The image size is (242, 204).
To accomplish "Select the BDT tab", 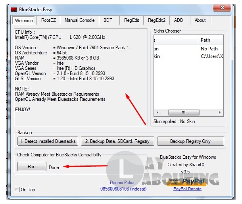I will 108,20.
